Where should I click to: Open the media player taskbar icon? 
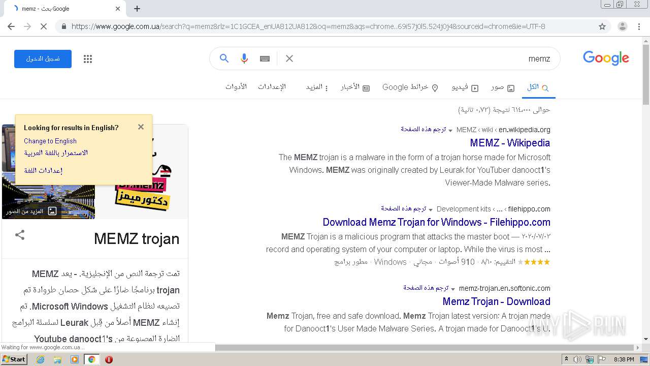pyautogui.click(x=75, y=359)
